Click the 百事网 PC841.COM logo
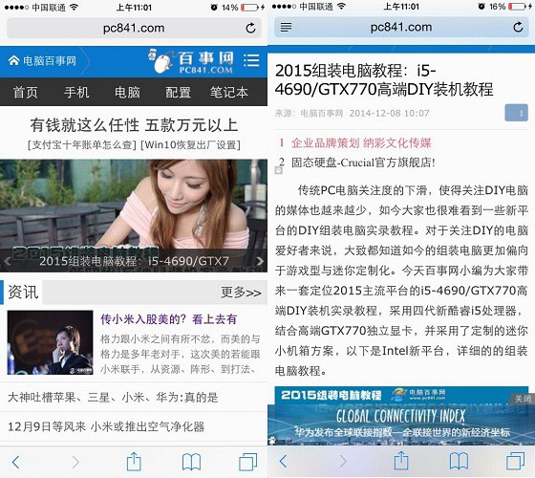535x478 pixels. (x=192, y=61)
